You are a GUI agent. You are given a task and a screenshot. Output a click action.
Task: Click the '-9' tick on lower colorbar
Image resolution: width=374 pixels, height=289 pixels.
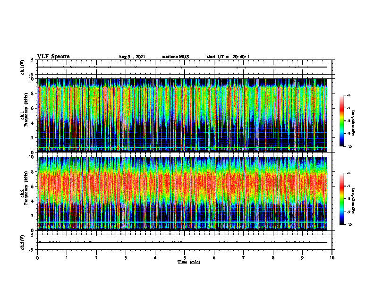348,212
